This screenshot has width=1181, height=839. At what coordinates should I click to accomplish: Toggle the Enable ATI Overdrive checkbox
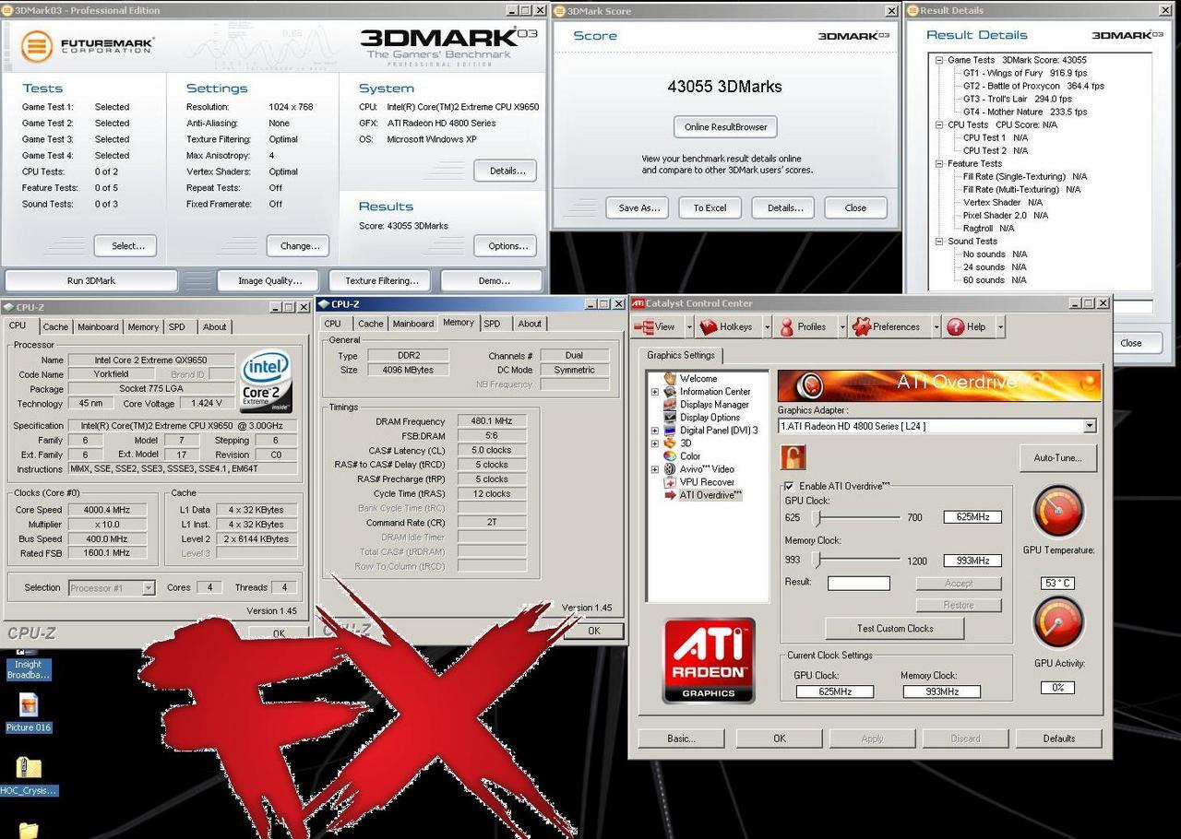click(x=789, y=486)
